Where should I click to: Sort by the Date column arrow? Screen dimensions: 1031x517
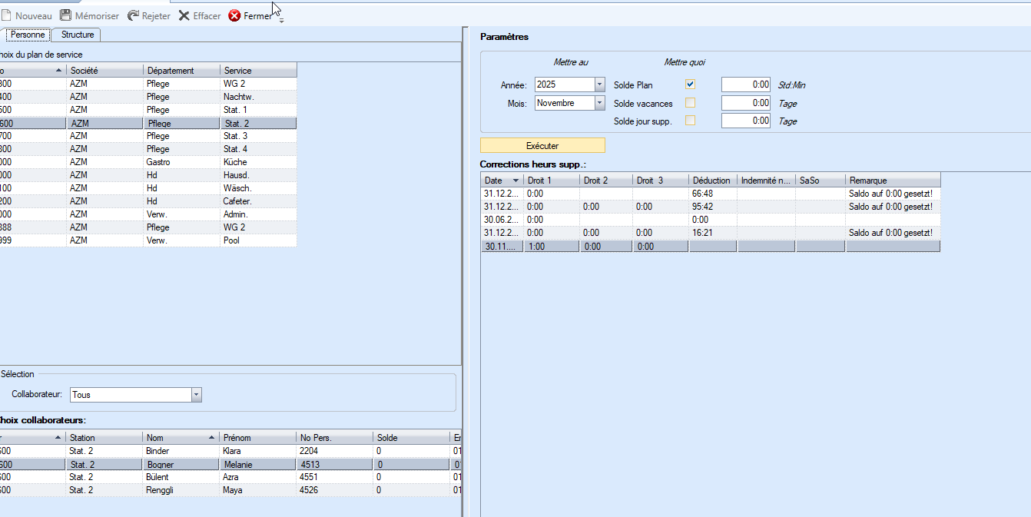click(515, 181)
